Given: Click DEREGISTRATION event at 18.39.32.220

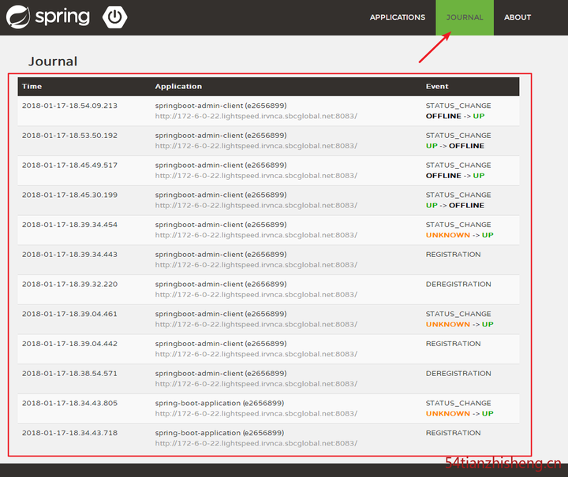Looking at the screenshot, I should 458,284.
